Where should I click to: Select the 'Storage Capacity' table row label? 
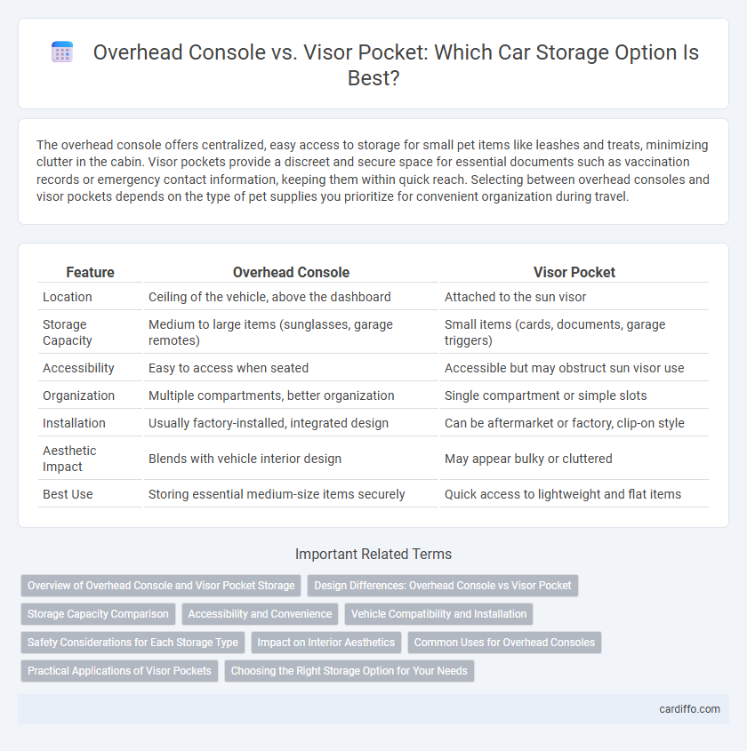(67, 332)
